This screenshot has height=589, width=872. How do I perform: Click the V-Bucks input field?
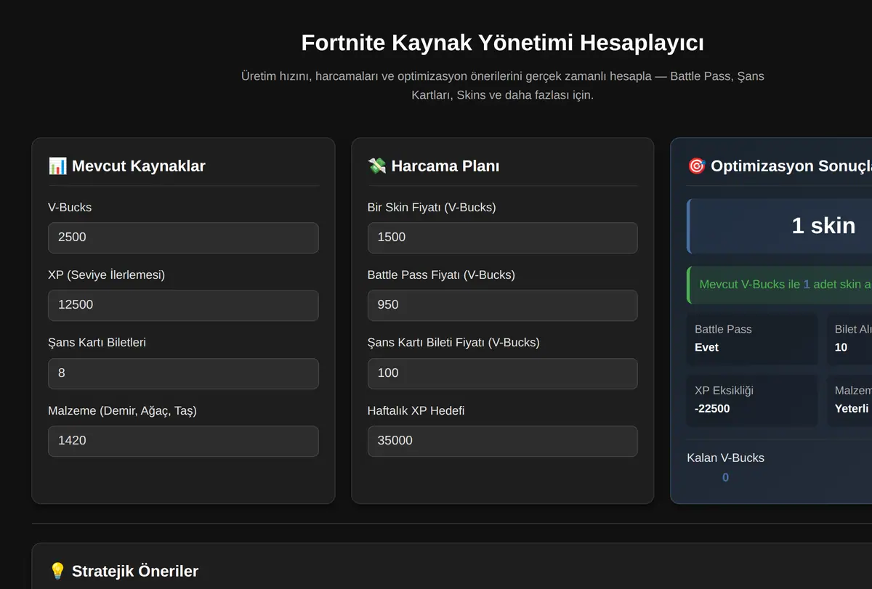click(183, 237)
